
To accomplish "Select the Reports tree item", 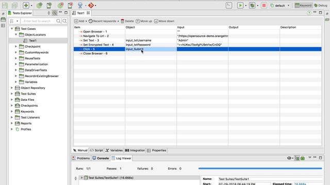I will (x=26, y=123).
